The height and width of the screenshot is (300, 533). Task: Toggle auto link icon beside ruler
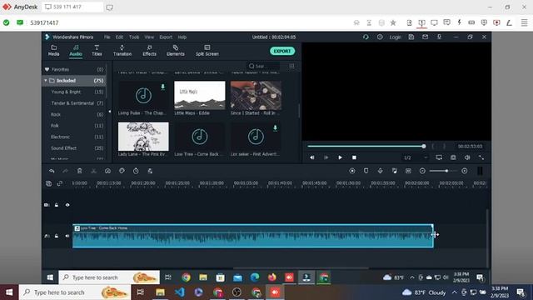click(x=60, y=183)
